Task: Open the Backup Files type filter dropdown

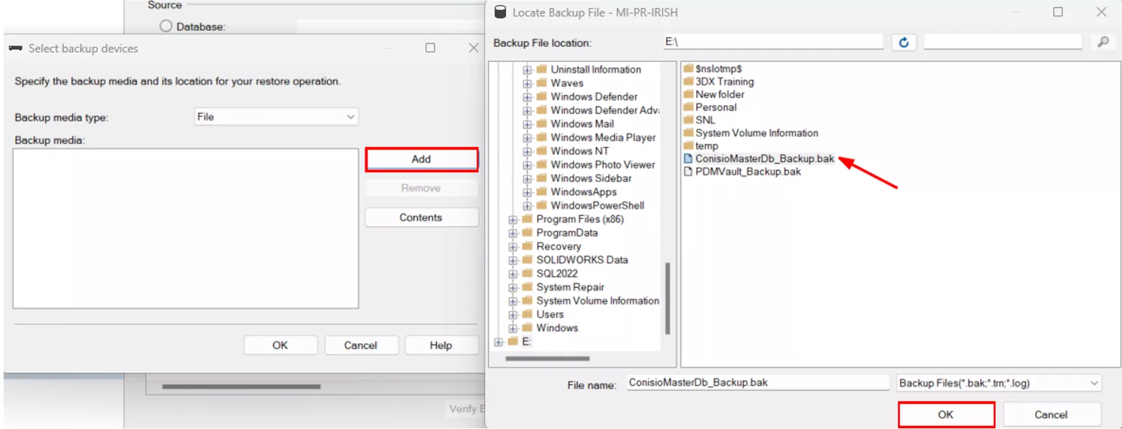Action: (x=998, y=383)
